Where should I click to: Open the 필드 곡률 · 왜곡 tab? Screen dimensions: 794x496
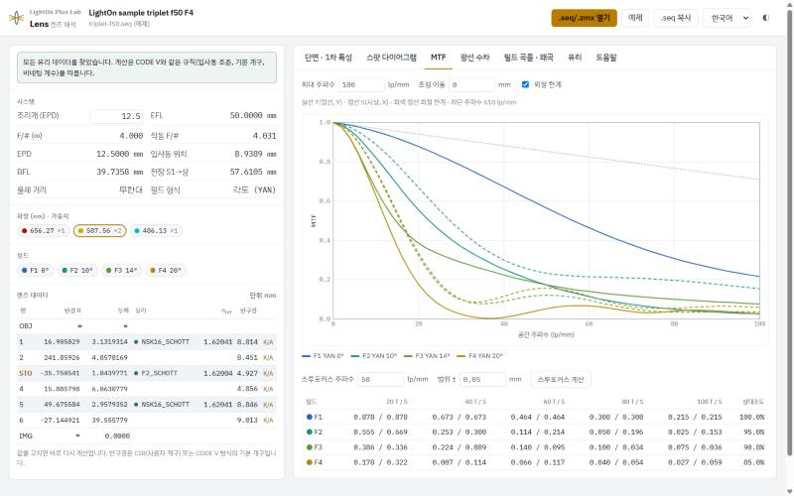tap(528, 58)
